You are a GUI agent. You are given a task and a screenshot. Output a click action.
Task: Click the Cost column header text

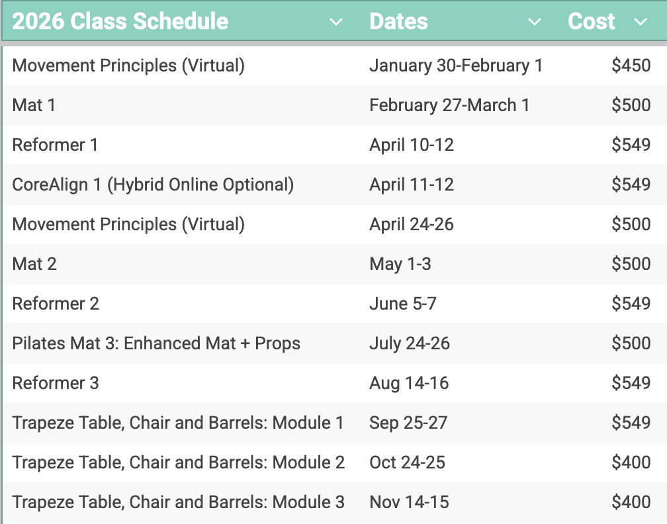tap(591, 21)
